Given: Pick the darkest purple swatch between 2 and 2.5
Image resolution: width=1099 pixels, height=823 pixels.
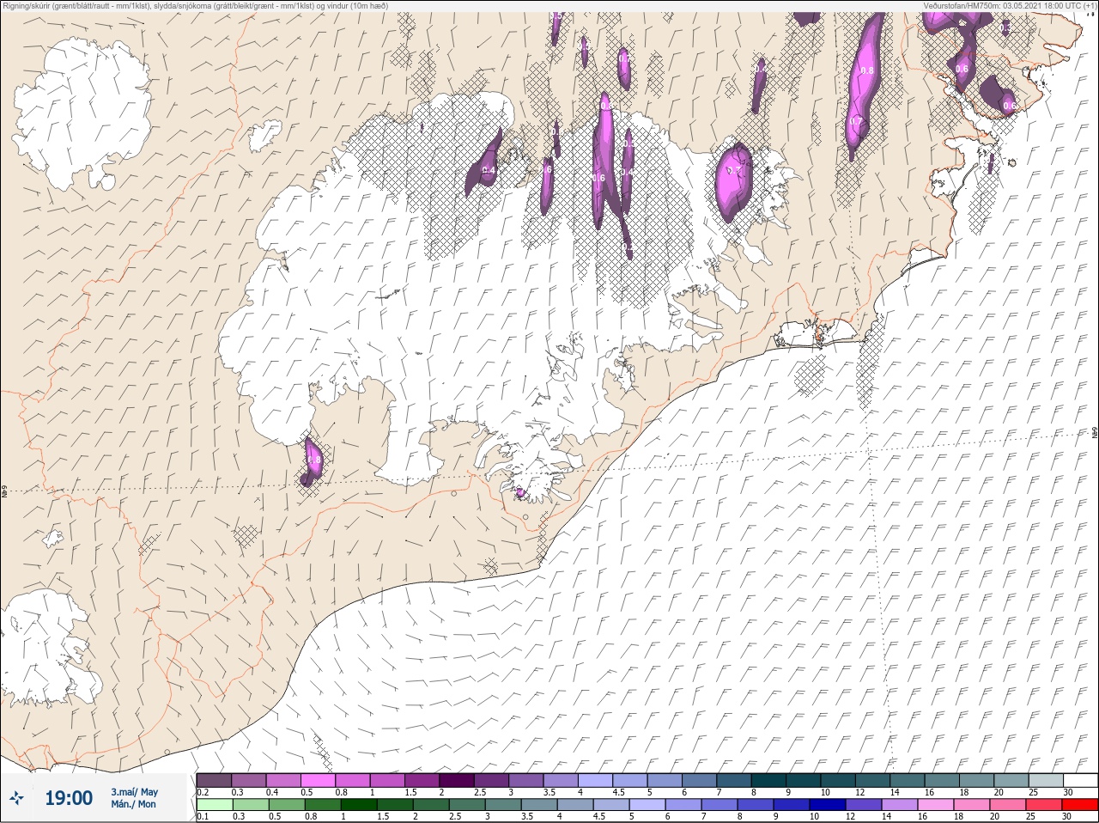Looking at the screenshot, I should (x=457, y=780).
